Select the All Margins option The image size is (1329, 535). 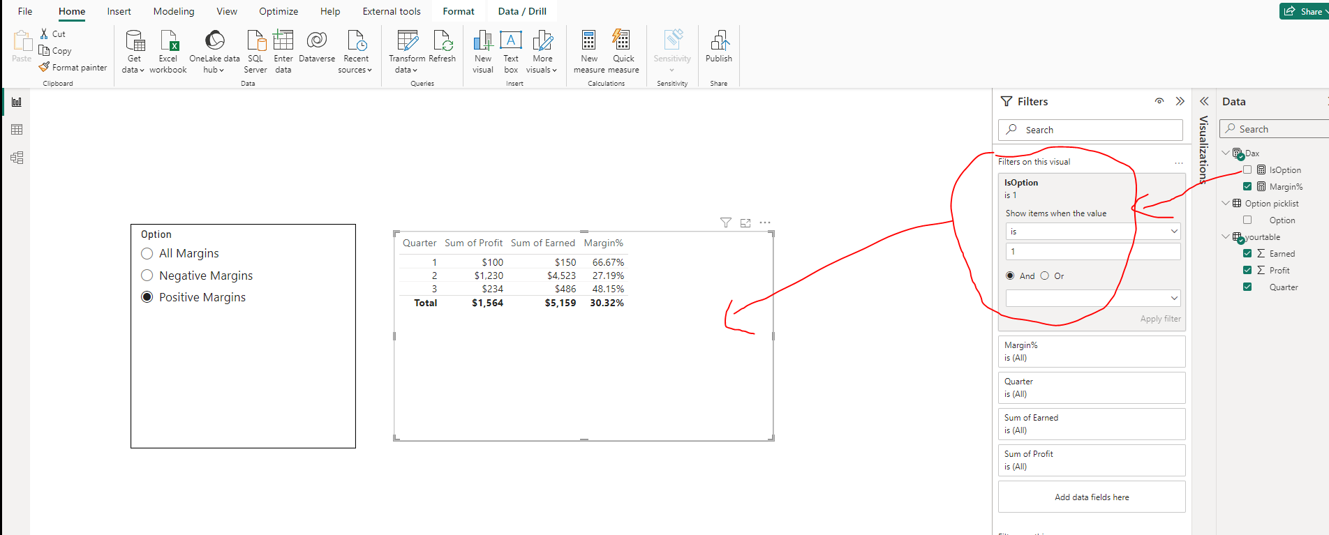click(179, 253)
